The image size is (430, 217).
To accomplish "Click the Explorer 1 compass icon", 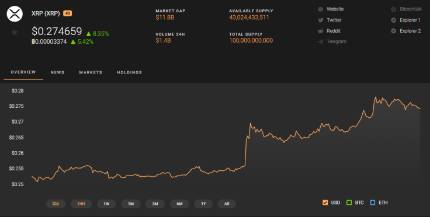I will point(394,20).
